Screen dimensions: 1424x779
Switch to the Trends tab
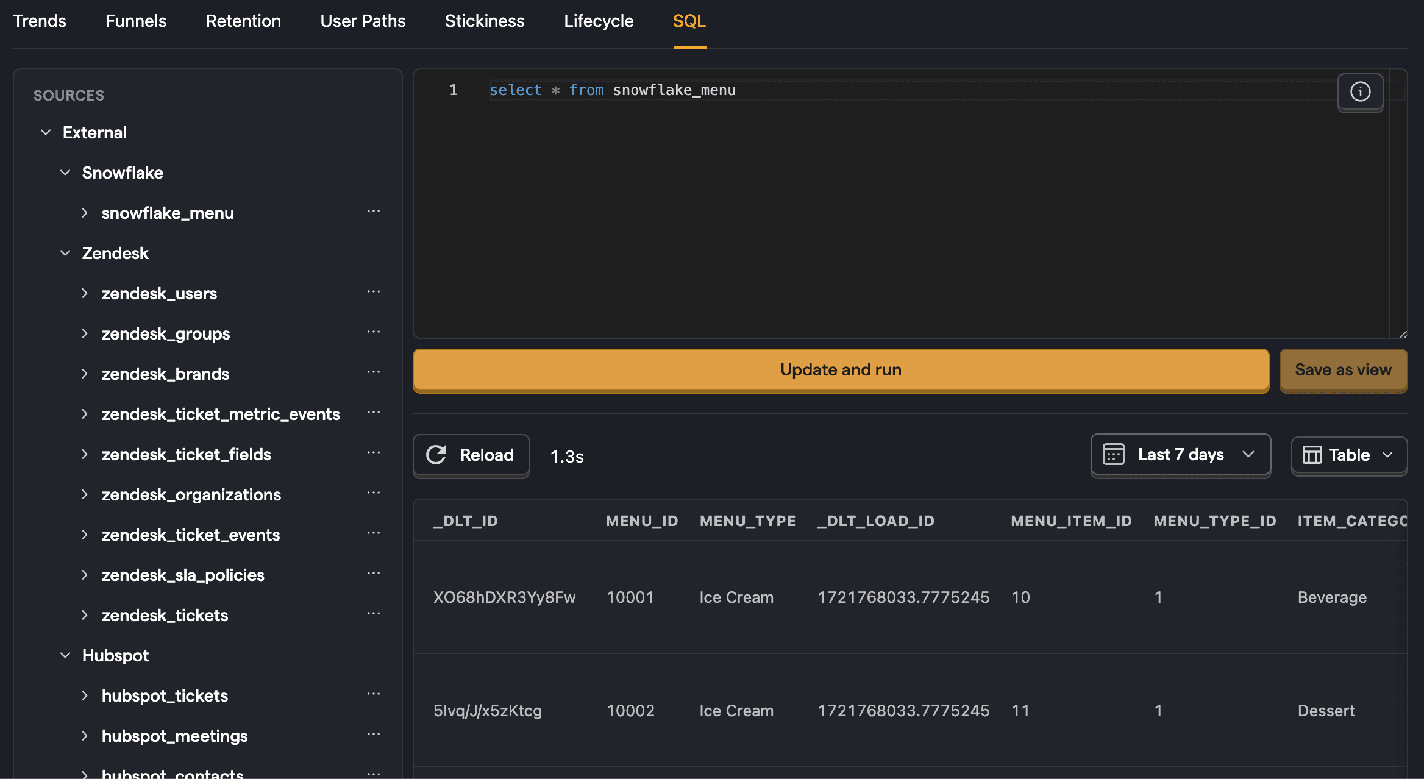point(40,21)
